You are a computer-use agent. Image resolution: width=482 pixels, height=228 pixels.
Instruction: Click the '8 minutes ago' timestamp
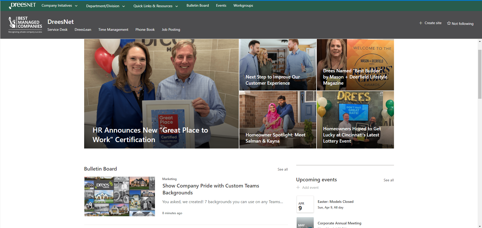[172, 213]
